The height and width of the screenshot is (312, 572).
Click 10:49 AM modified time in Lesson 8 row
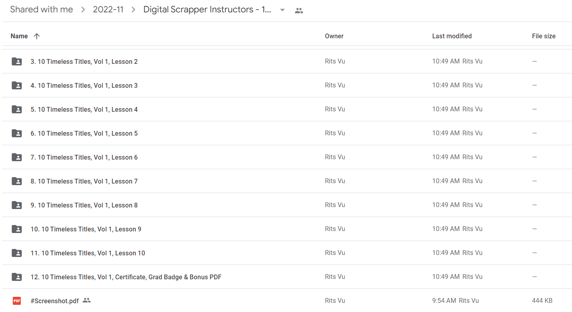(x=446, y=205)
